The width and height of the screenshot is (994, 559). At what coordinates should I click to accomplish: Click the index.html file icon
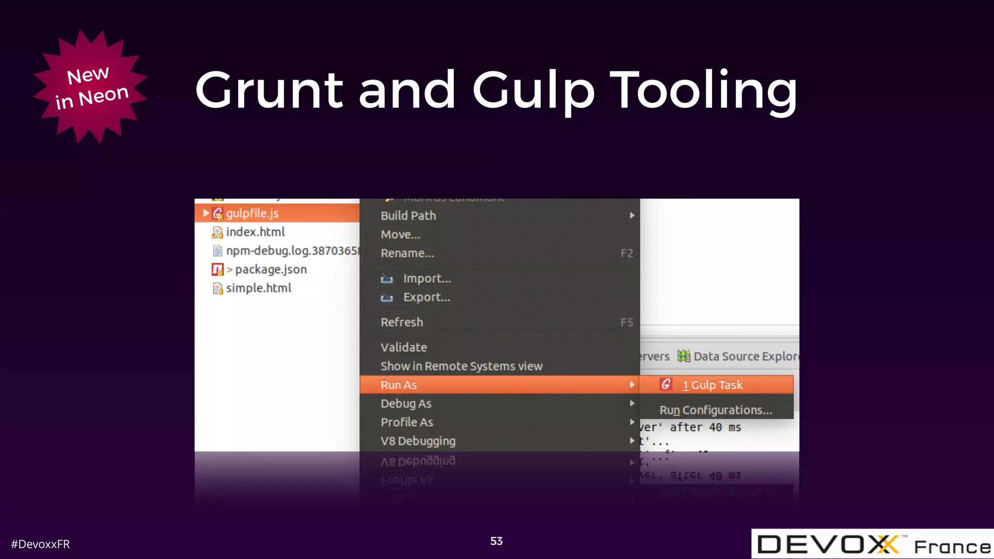coord(217,232)
